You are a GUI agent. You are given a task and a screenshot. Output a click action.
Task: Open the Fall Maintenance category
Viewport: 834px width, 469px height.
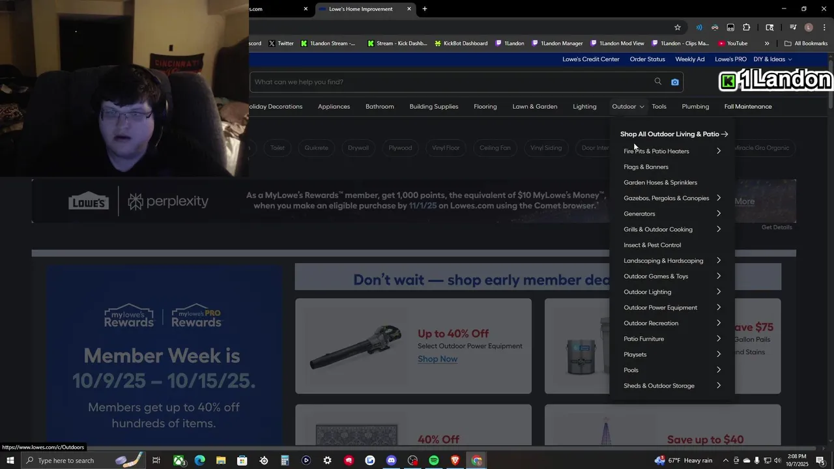[748, 107]
